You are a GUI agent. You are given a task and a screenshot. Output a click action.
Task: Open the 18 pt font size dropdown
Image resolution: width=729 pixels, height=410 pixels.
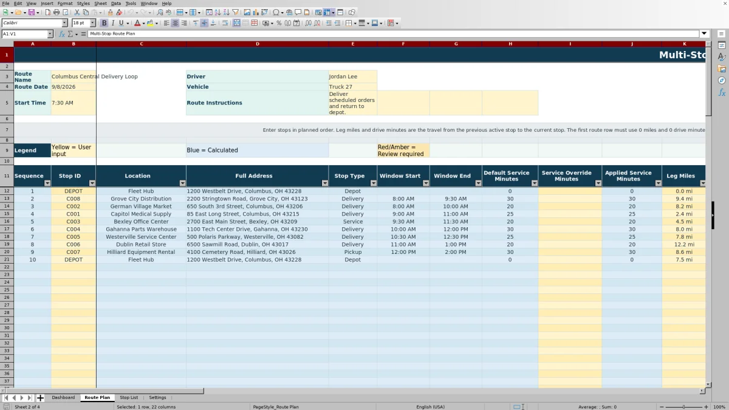pyautogui.click(x=93, y=23)
